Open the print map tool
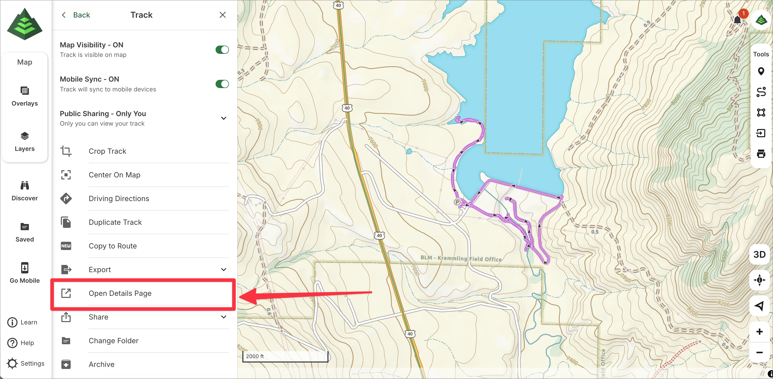This screenshot has width=773, height=379. 761,154
